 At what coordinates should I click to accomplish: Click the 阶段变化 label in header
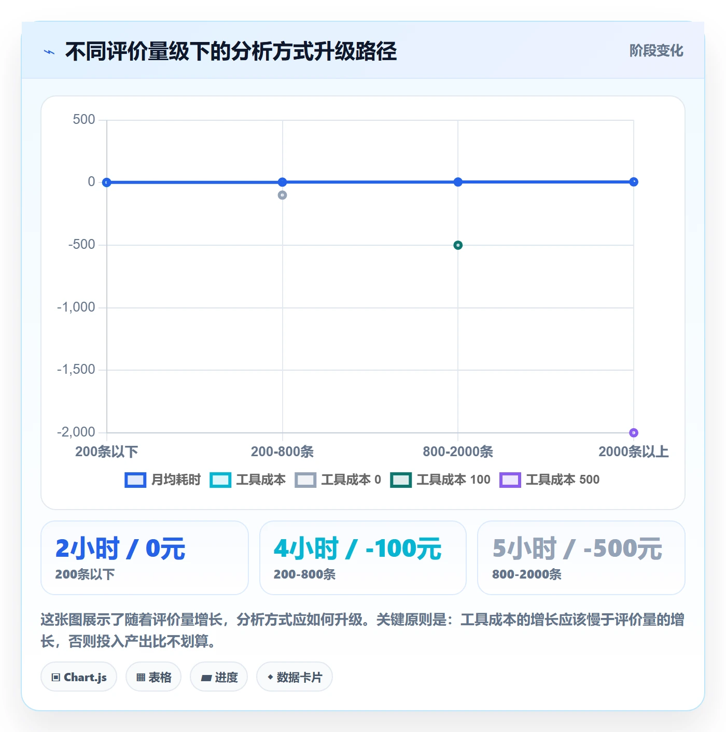[656, 51]
